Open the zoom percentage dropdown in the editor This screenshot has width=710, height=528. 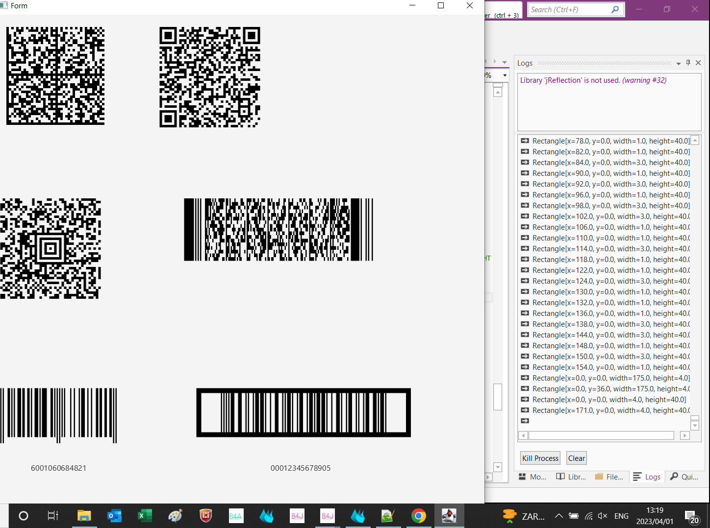click(505, 75)
